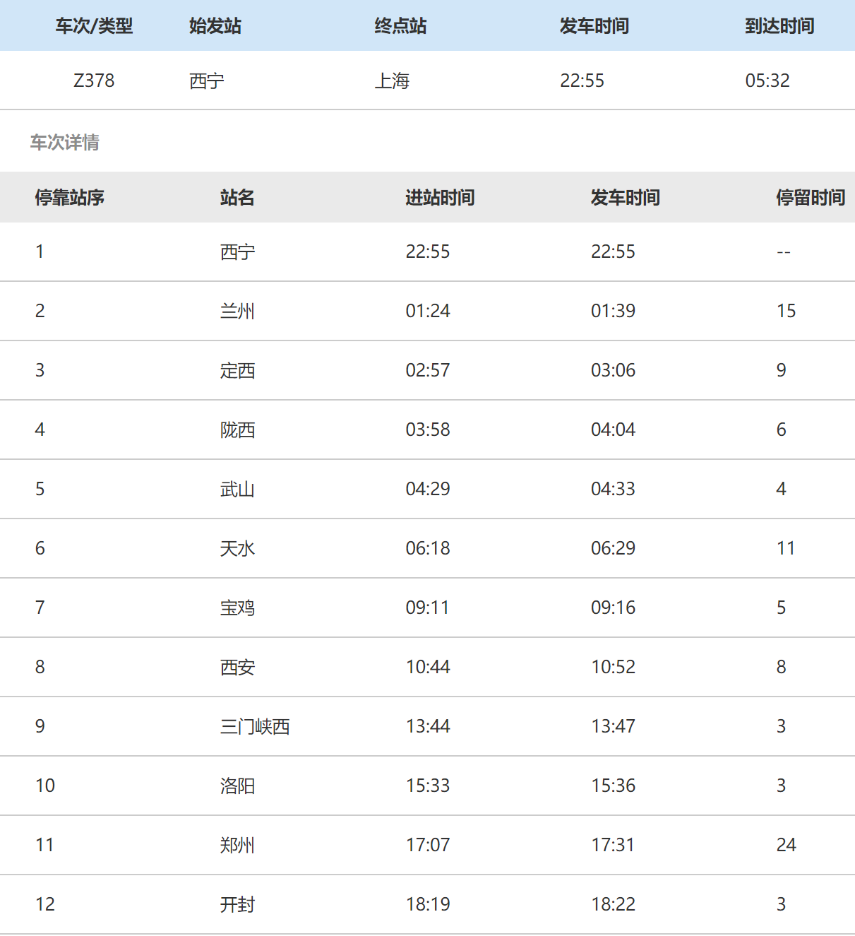Select station 兰州 in stop list
The width and height of the screenshot is (855, 936).
tap(237, 312)
